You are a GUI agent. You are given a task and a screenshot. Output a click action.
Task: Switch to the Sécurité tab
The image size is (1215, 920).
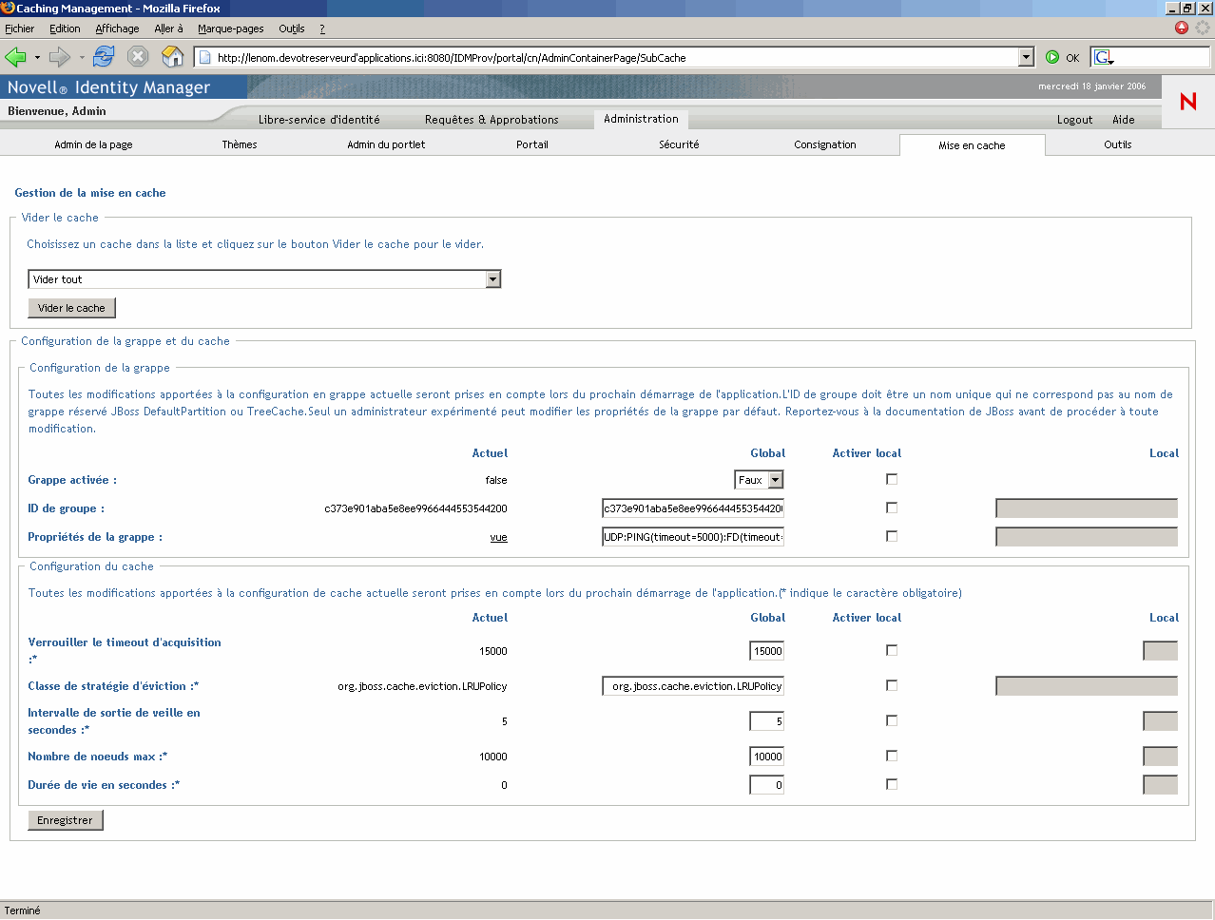tap(679, 145)
